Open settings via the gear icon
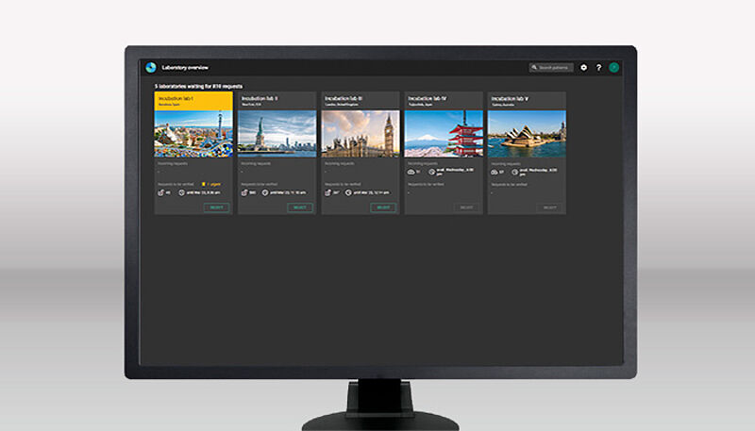 [x=584, y=68]
